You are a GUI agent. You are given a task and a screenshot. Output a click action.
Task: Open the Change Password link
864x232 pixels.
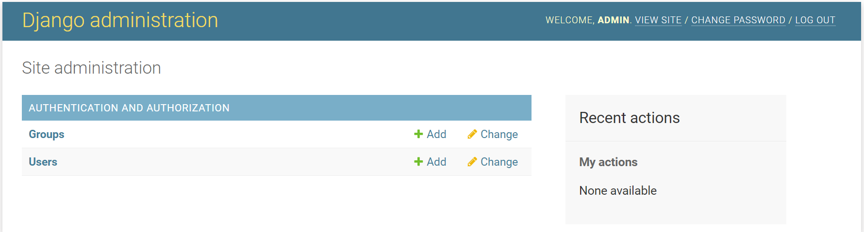[738, 20]
